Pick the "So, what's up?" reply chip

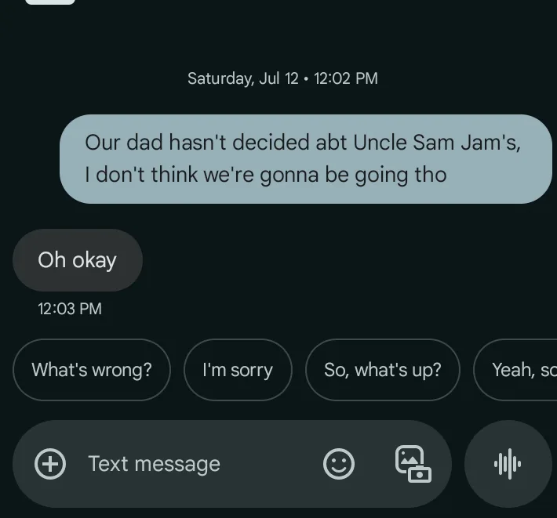[383, 370]
